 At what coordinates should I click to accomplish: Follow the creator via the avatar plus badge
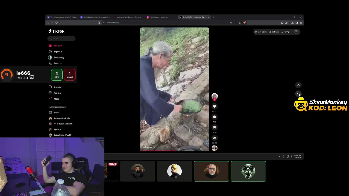215,100
